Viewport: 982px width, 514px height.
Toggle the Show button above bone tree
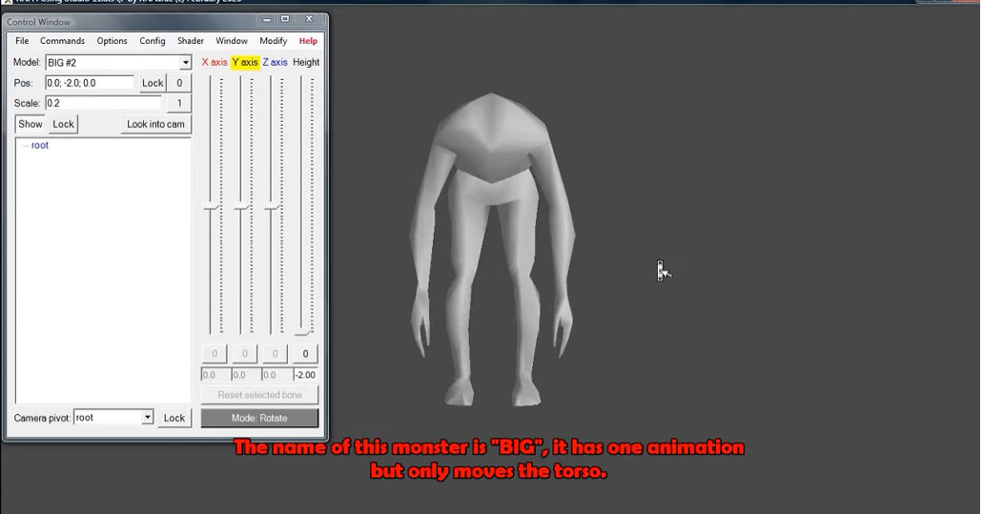tap(31, 124)
